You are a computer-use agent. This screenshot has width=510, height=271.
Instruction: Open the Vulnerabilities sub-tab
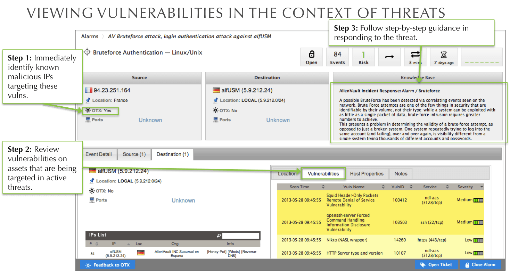click(x=323, y=174)
